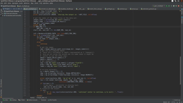The width and height of the screenshot is (183, 103).
Task: Toggle the 1: Project tool window button
Action: click(x=1, y=12)
